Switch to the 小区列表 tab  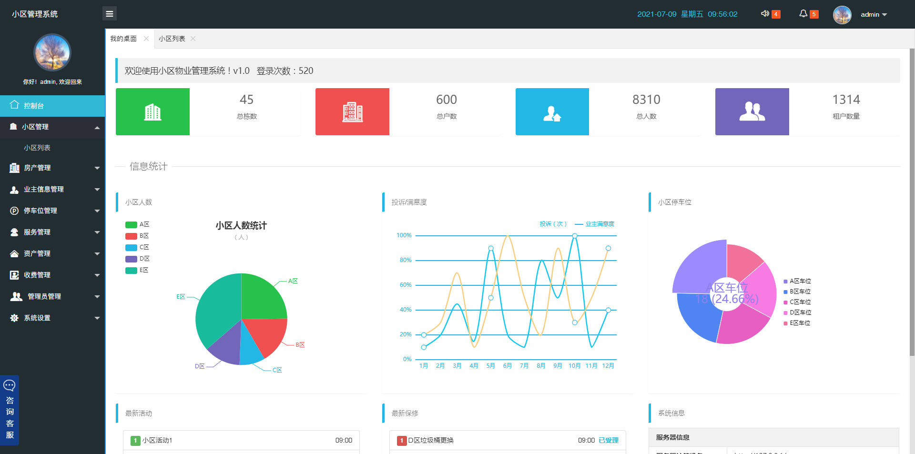coord(172,39)
